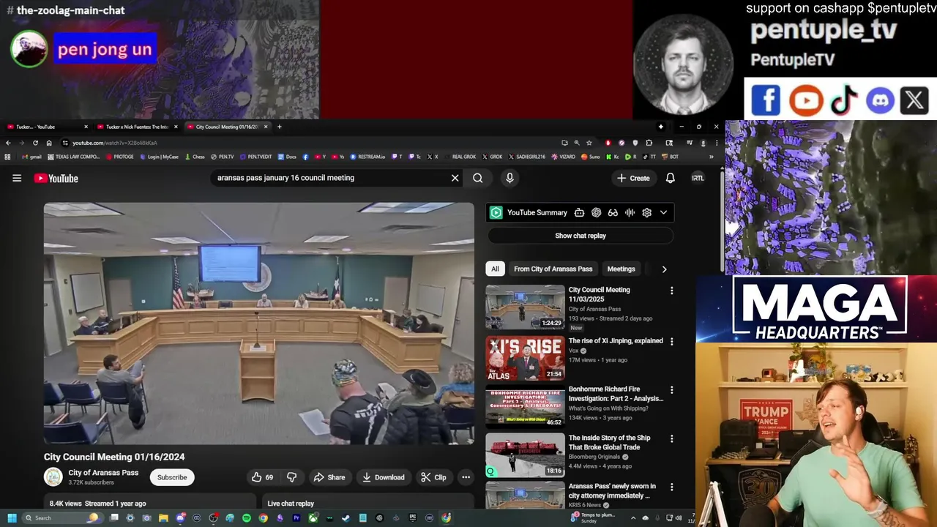Open Premiere Pro from the taskbar

pos(296,517)
